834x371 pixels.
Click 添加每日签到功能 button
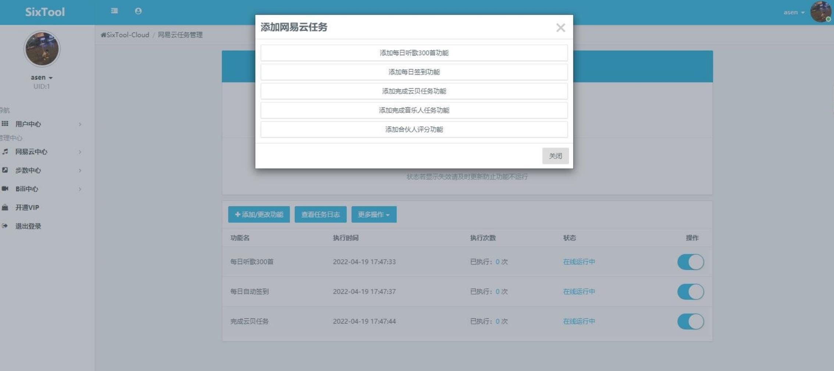[x=414, y=72]
